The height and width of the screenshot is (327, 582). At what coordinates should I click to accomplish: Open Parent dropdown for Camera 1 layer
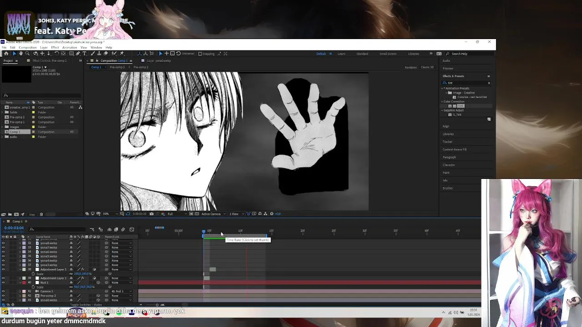pyautogui.click(x=121, y=291)
